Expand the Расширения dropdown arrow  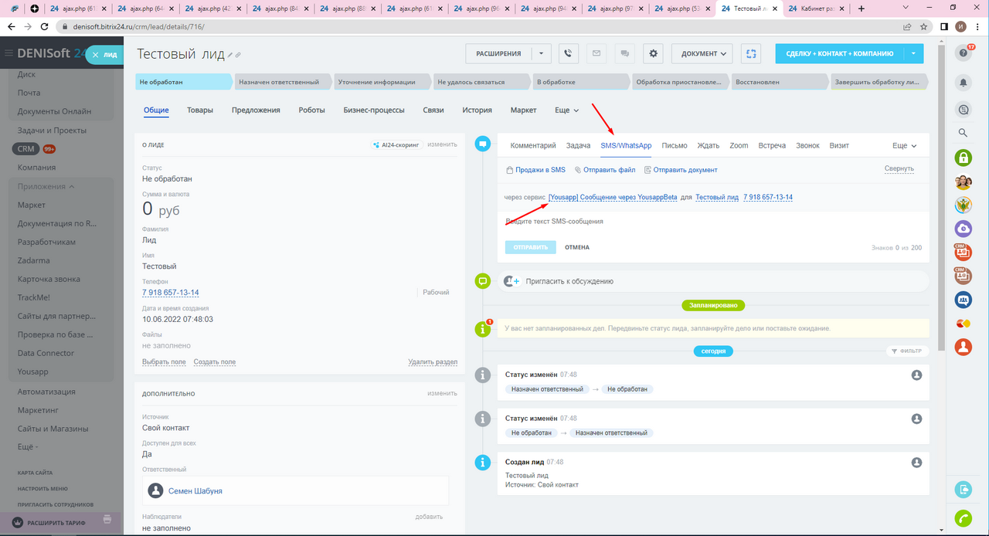pos(541,54)
